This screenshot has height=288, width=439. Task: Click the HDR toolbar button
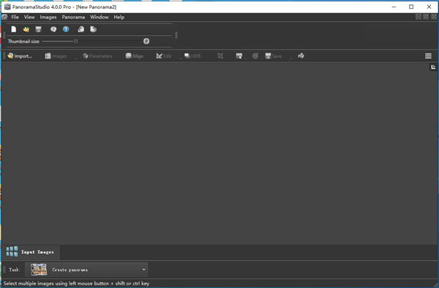tap(192, 56)
